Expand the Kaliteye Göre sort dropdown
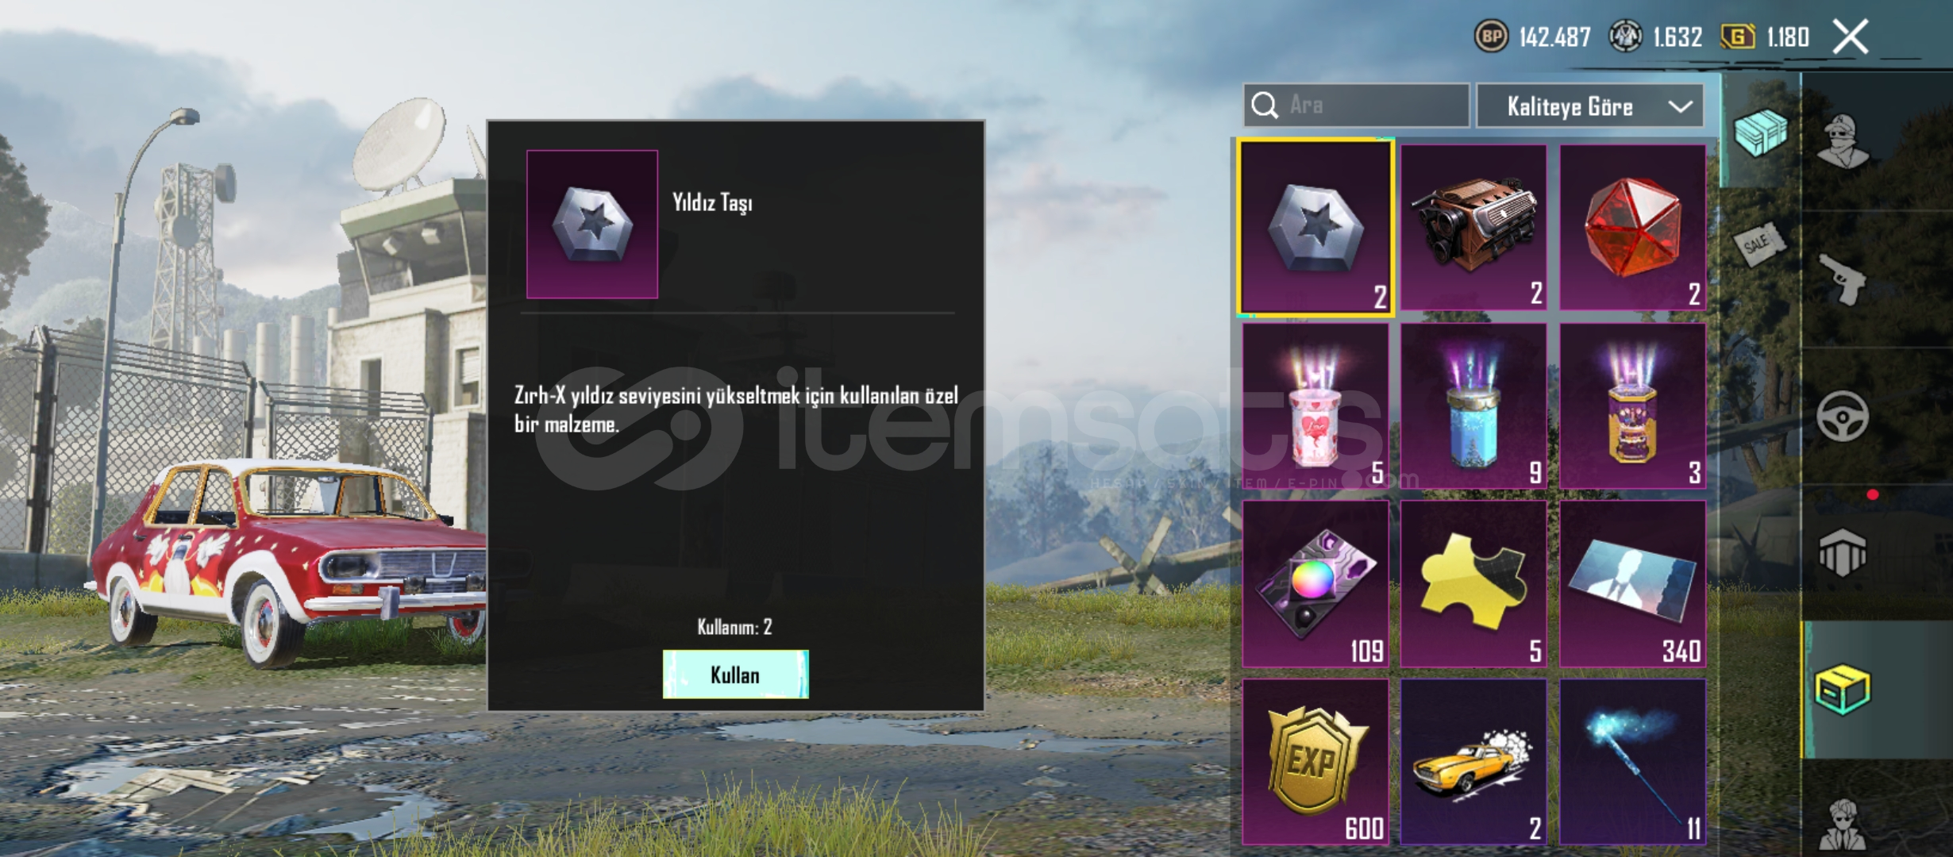Image resolution: width=1953 pixels, height=857 pixels. tap(1589, 106)
